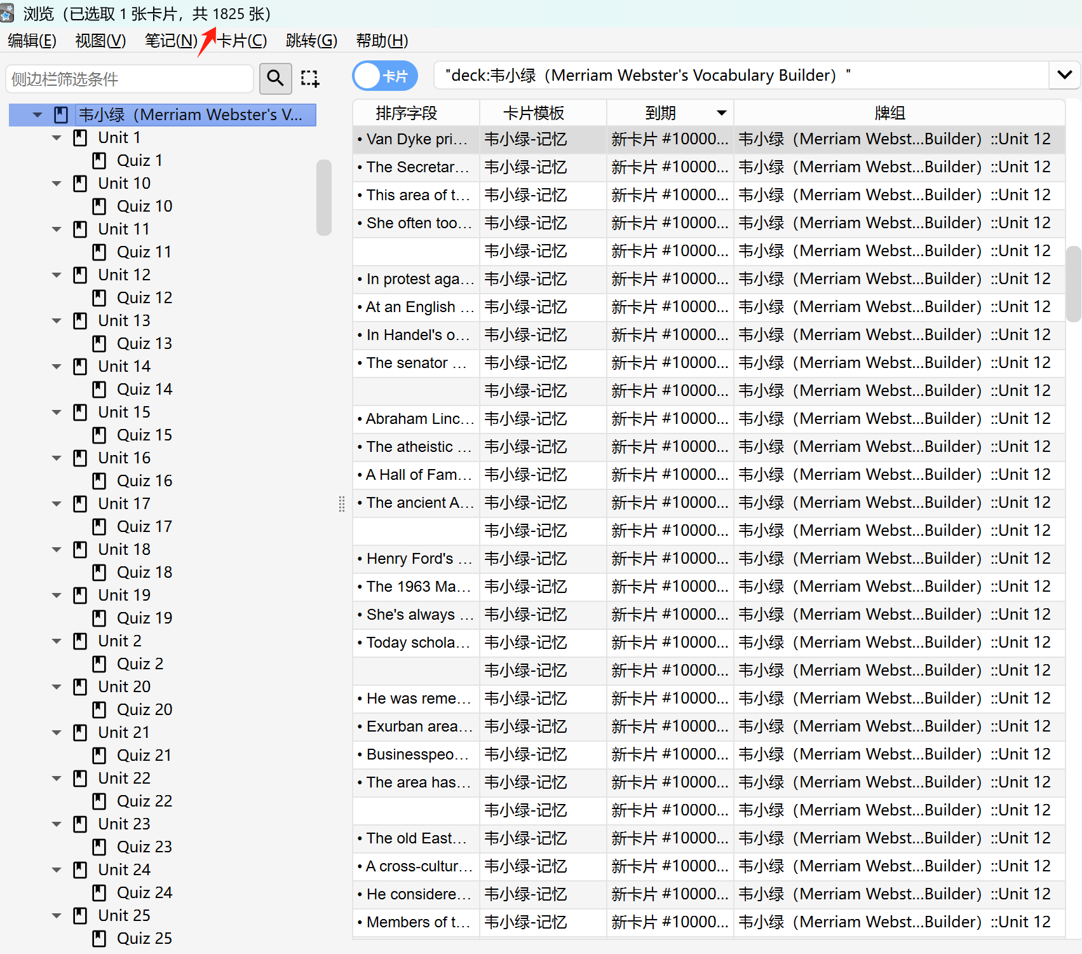Select the 'The Secretar…' card row
The width and height of the screenshot is (1082, 954).
[708, 167]
